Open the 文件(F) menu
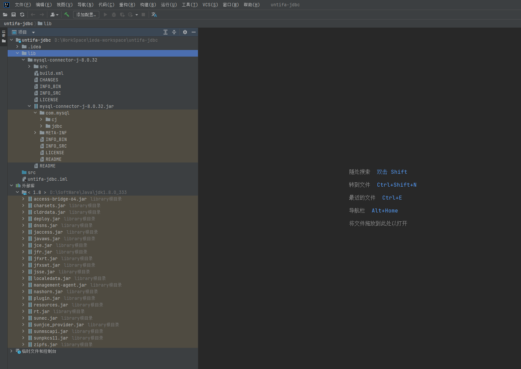 point(23,5)
